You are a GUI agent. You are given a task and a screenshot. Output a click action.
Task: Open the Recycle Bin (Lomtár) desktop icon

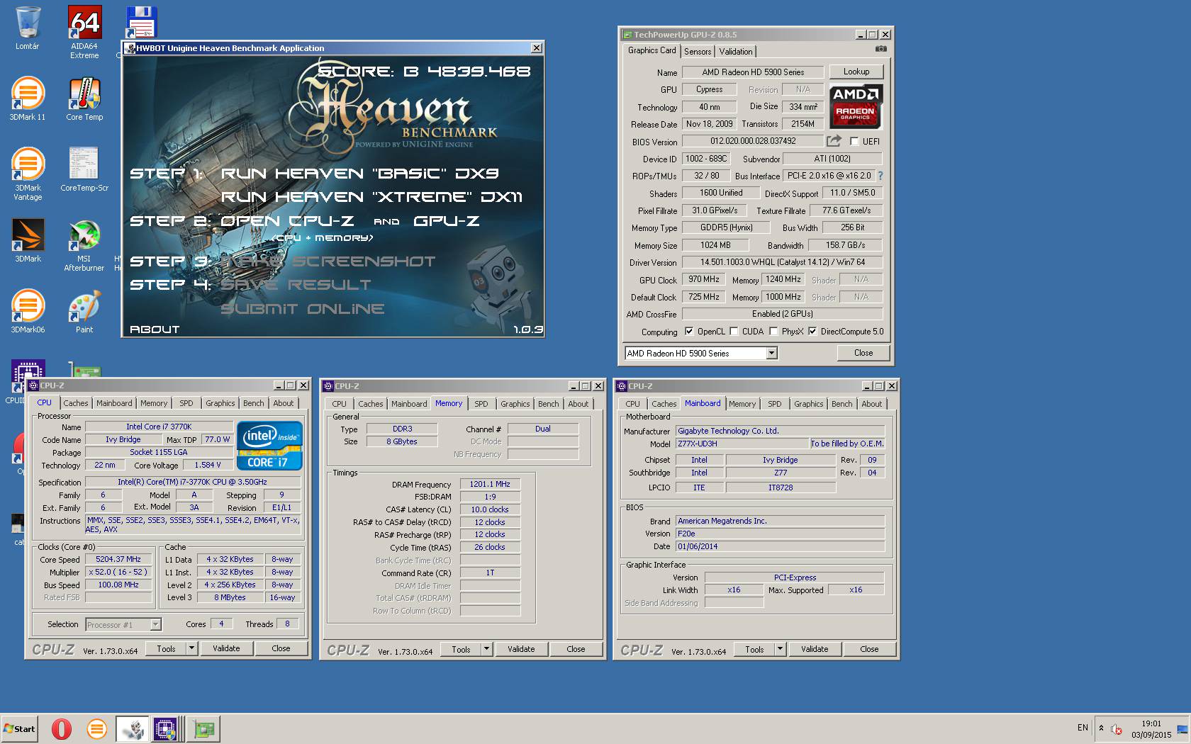27,28
